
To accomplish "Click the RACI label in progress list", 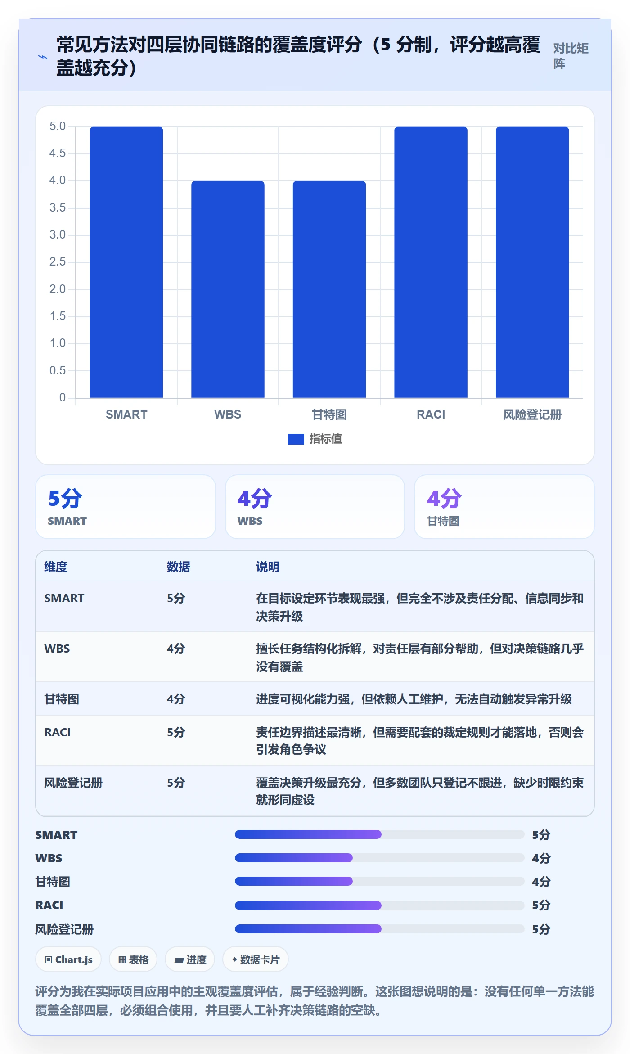I will (49, 905).
